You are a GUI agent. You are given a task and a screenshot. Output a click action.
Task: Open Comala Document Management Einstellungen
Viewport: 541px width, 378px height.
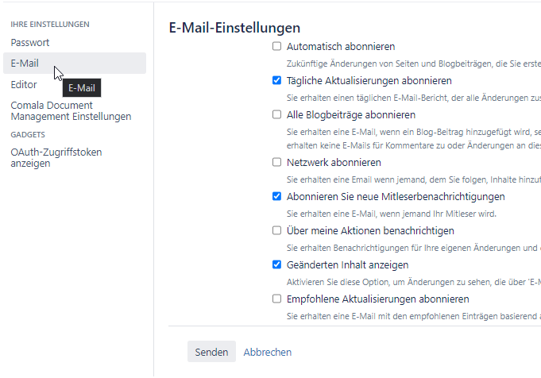tap(71, 110)
